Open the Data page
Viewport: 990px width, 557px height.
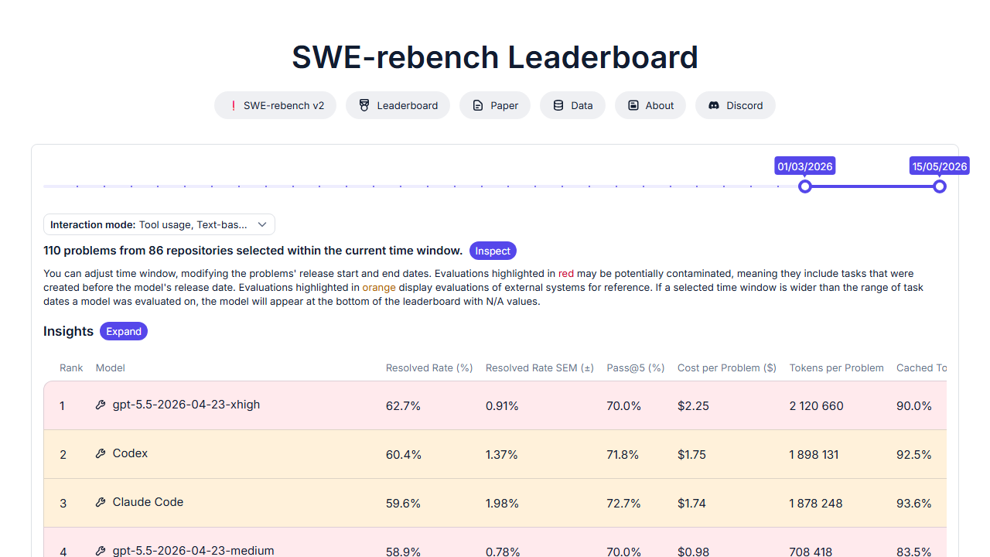coord(572,105)
